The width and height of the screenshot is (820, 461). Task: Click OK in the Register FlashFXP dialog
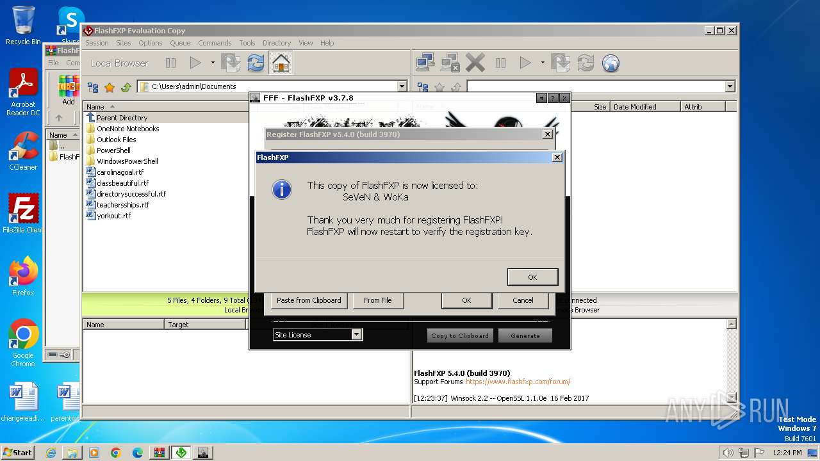(466, 300)
